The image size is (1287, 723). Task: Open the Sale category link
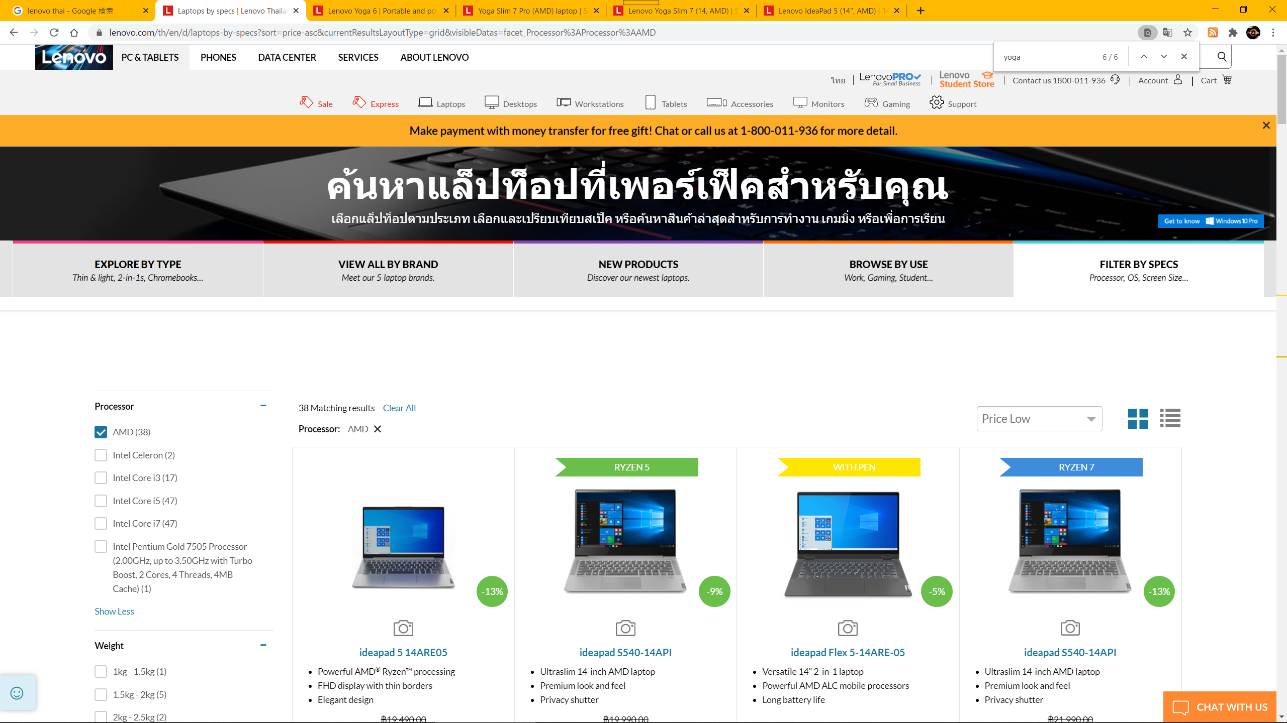click(x=316, y=103)
